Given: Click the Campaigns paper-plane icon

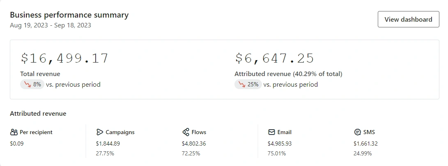Looking at the screenshot, I should click(99, 132).
